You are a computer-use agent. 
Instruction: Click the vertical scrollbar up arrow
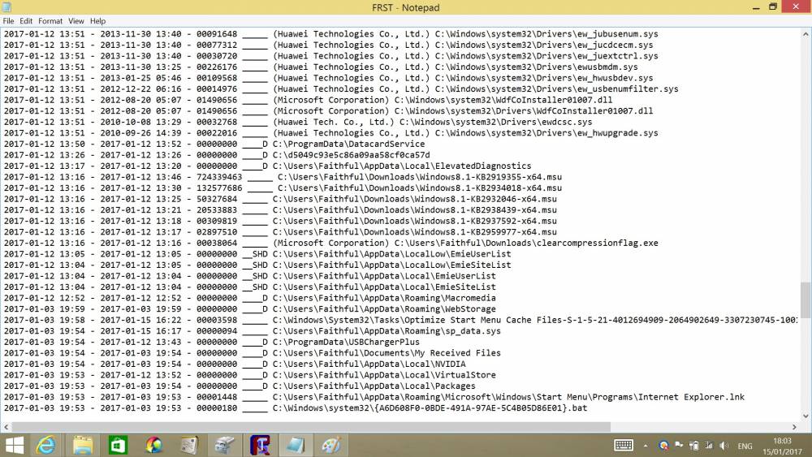click(806, 34)
